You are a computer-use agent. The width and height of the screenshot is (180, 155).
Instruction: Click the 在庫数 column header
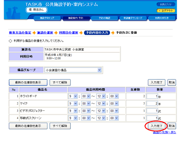tap(135, 90)
